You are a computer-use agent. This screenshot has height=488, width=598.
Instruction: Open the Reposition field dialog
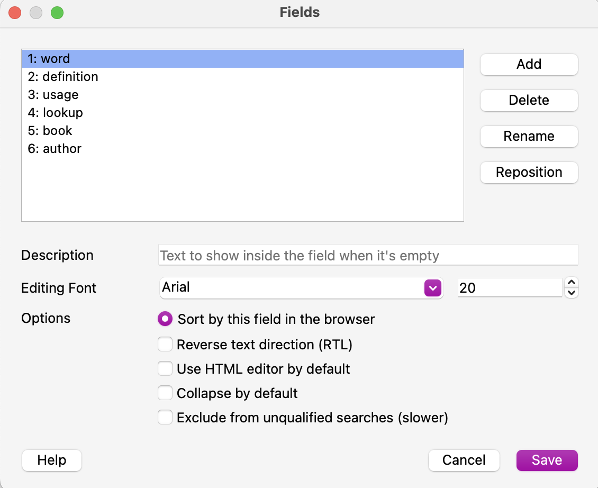pyautogui.click(x=529, y=172)
